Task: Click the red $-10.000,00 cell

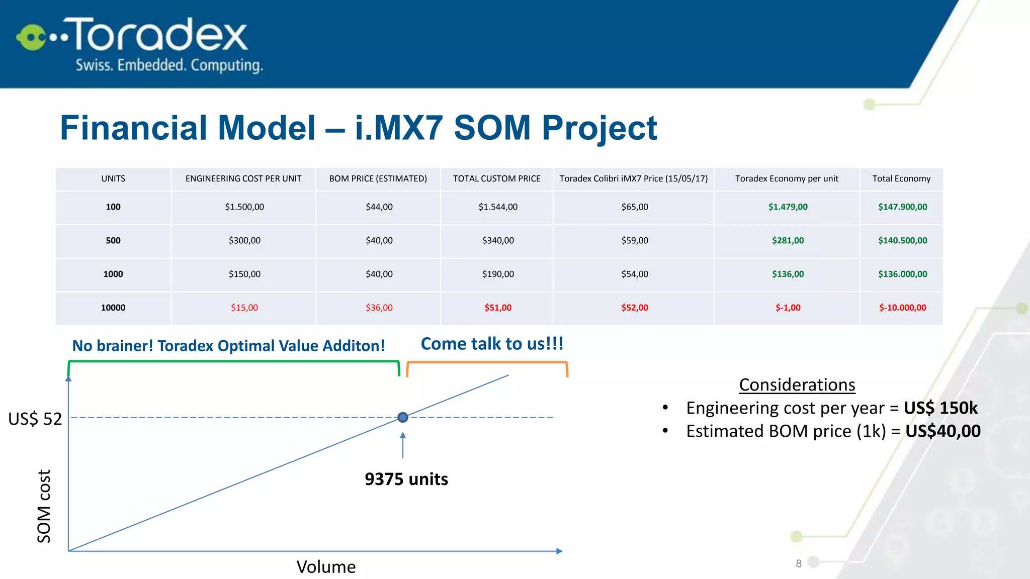Action: 902,308
